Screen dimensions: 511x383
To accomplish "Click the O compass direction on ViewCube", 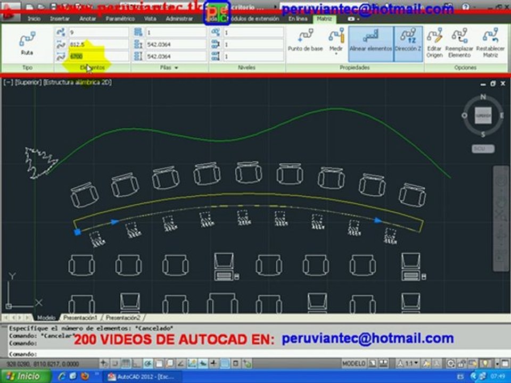I will (464, 115).
